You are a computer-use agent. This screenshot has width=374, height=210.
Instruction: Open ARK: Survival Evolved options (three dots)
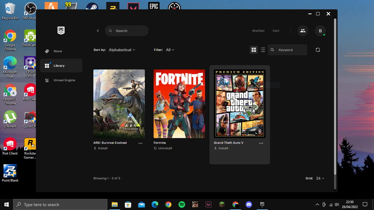pyautogui.click(x=141, y=143)
